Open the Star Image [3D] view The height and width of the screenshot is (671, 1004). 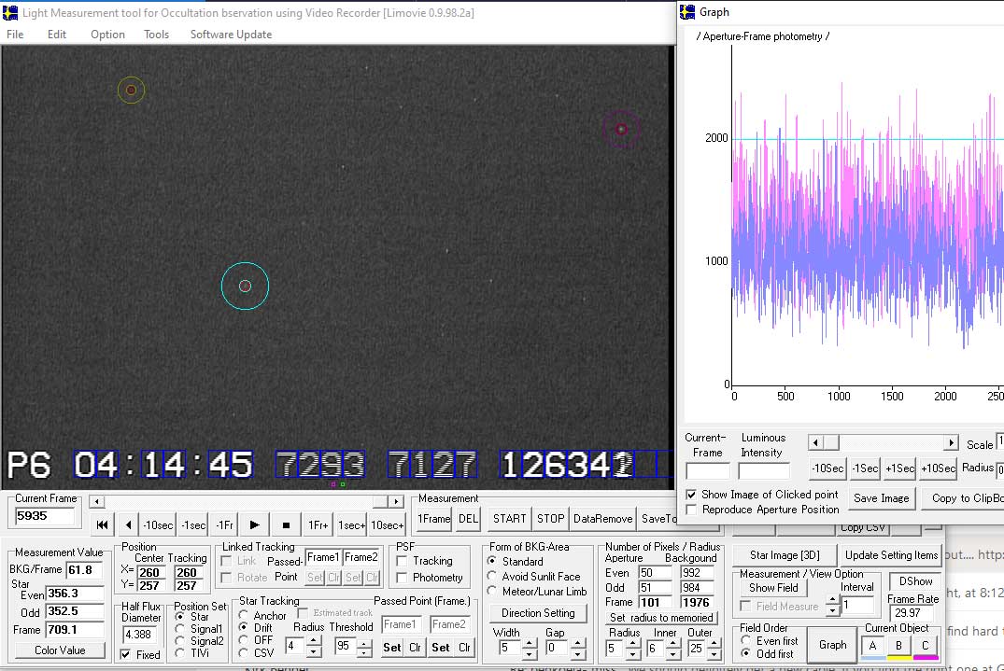(x=785, y=555)
